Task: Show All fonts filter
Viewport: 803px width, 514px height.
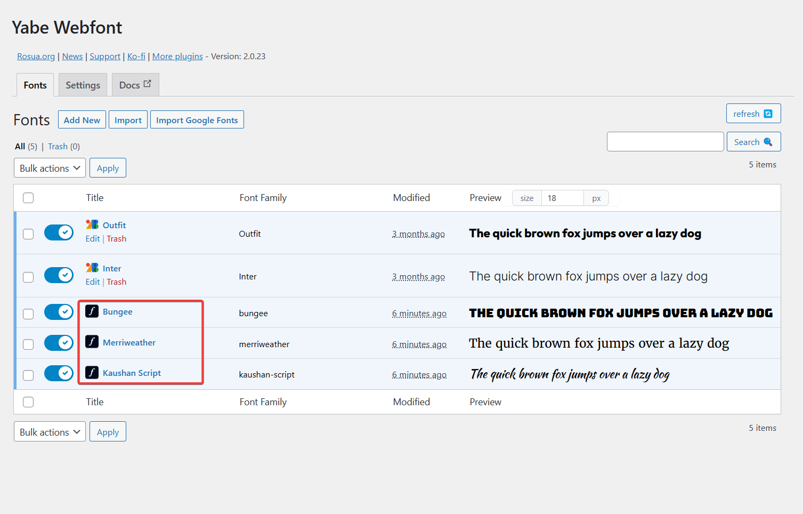Action: [x=20, y=146]
